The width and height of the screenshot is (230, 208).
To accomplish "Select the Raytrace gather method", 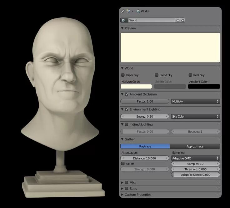I will click(x=145, y=146).
